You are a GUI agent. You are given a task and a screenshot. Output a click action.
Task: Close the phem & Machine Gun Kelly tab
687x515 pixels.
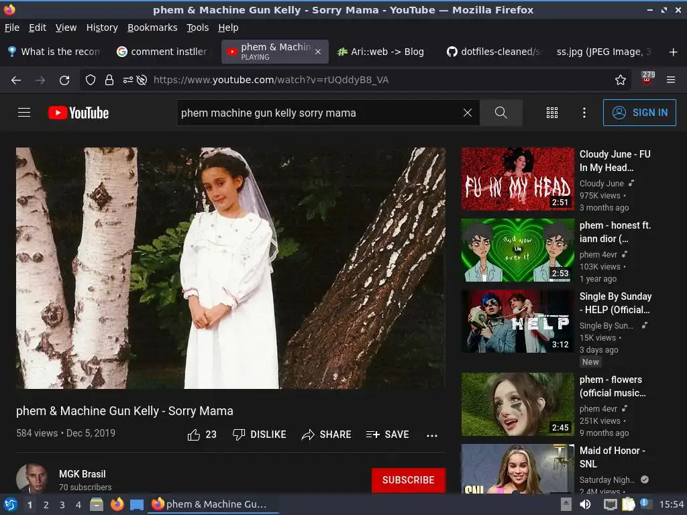pyautogui.click(x=318, y=52)
